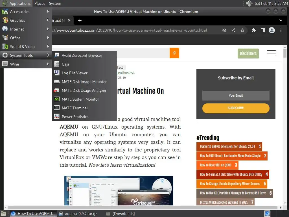Screen dimensions: 289x217
Task: Open the tab search dropdown chevron
Action: [x=281, y=20]
